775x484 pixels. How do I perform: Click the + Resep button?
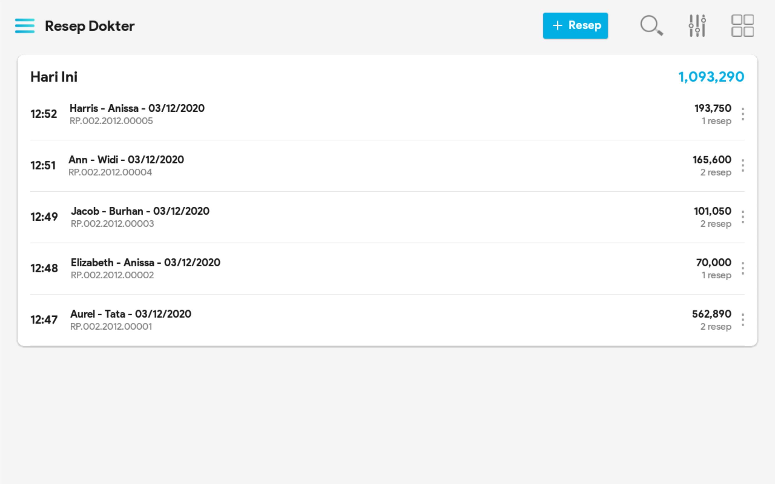coord(575,26)
